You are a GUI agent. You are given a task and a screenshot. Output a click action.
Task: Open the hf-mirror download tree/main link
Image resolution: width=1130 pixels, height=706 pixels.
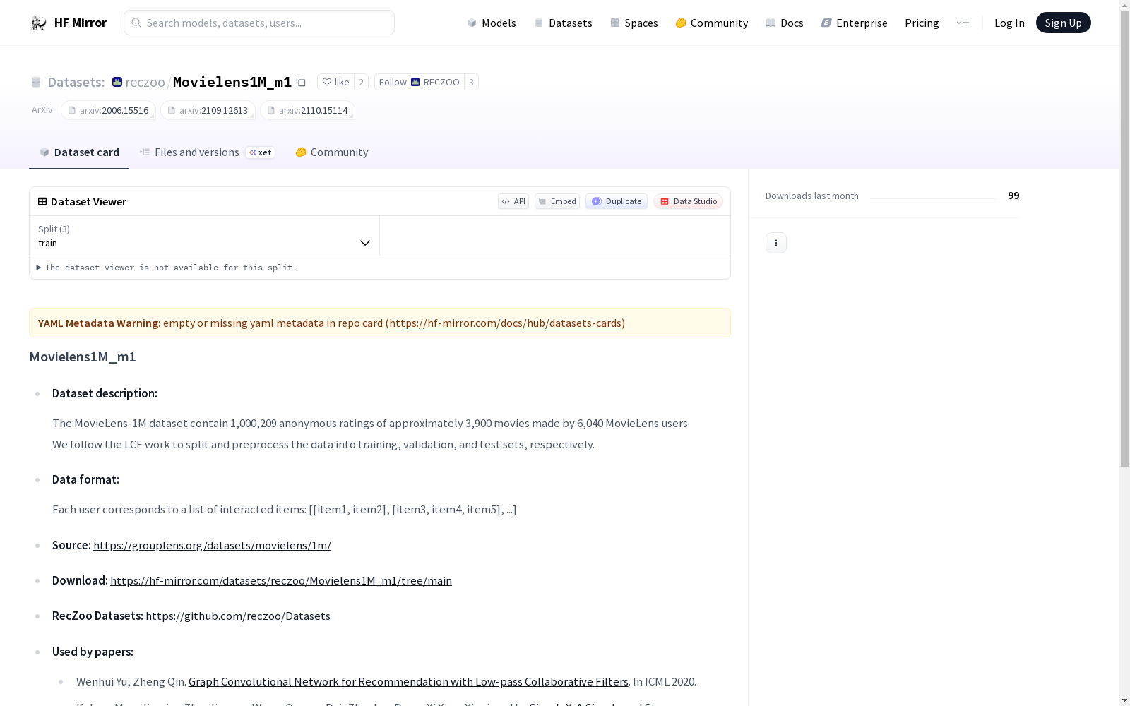tap(281, 580)
